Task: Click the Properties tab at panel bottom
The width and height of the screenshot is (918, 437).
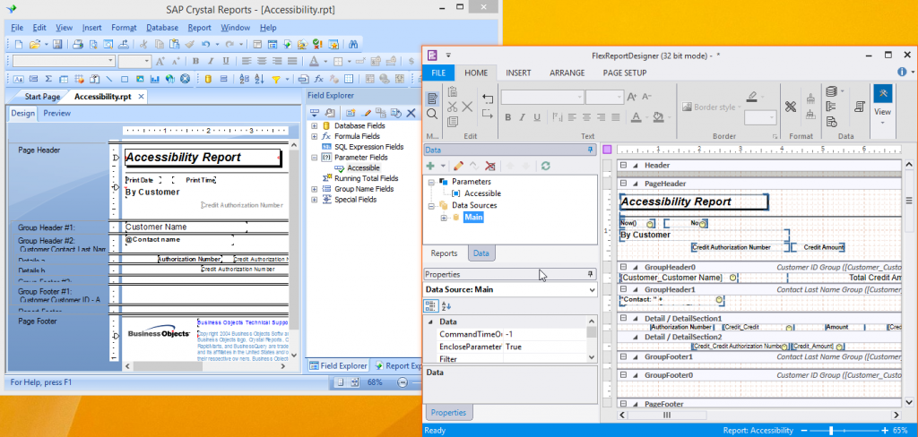Action: [449, 413]
